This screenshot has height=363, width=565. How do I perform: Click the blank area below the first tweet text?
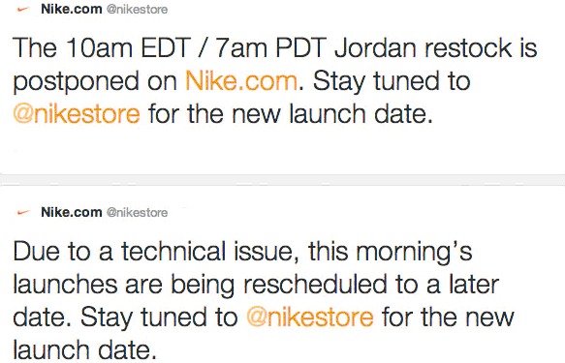(x=283, y=149)
